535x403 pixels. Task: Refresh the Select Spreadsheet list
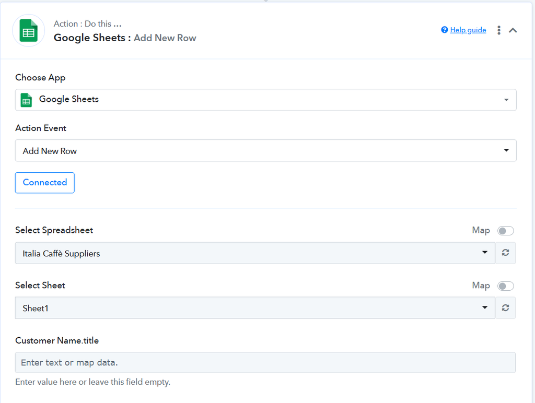(505, 253)
